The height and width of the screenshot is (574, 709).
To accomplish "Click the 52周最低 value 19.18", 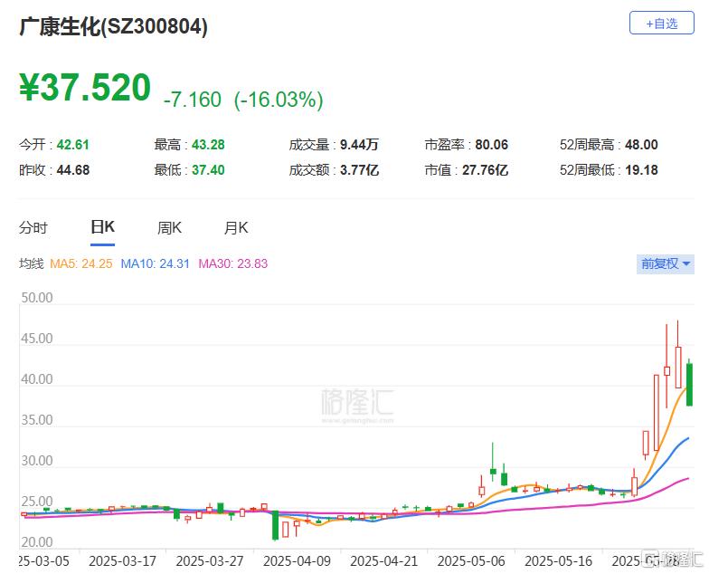I will (641, 170).
